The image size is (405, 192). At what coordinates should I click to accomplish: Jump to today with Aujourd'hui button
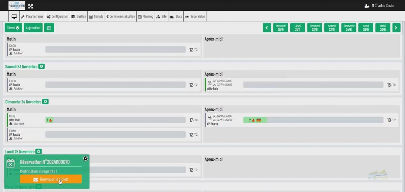(x=33, y=28)
